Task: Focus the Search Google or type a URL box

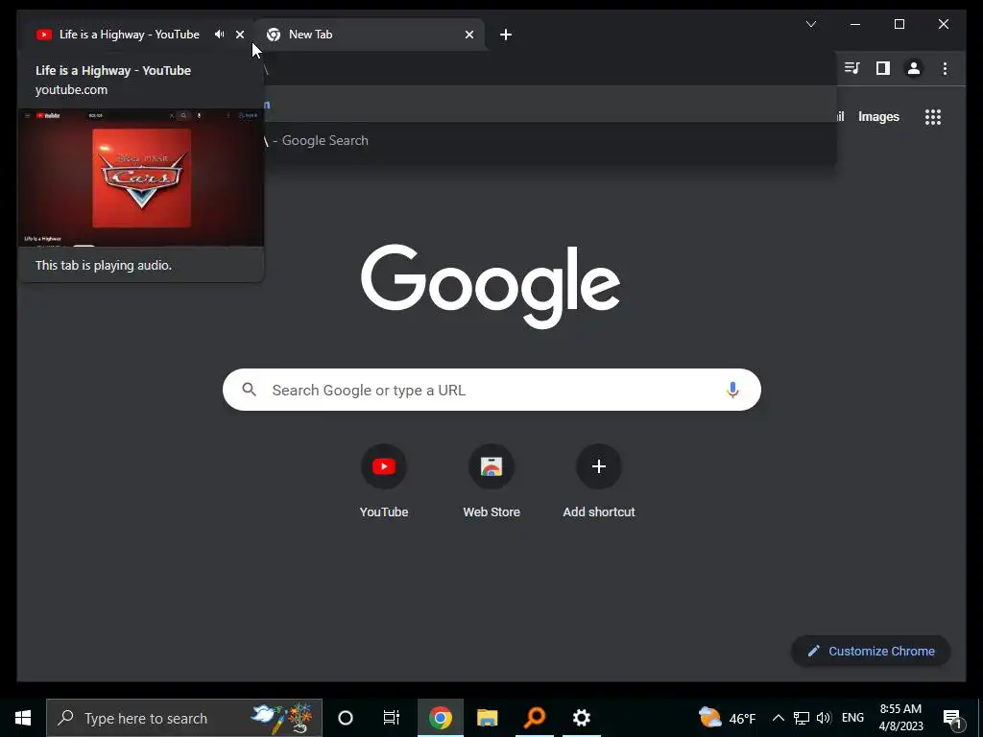Action: pos(491,390)
